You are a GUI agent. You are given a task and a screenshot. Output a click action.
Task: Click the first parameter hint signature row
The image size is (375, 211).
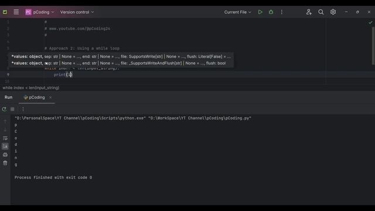point(121,56)
